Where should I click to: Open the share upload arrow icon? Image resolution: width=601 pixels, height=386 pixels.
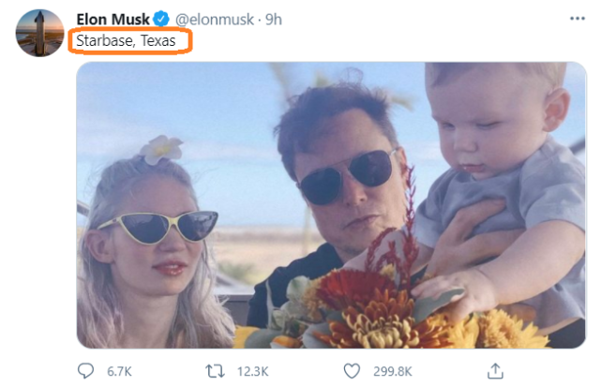[x=495, y=371]
